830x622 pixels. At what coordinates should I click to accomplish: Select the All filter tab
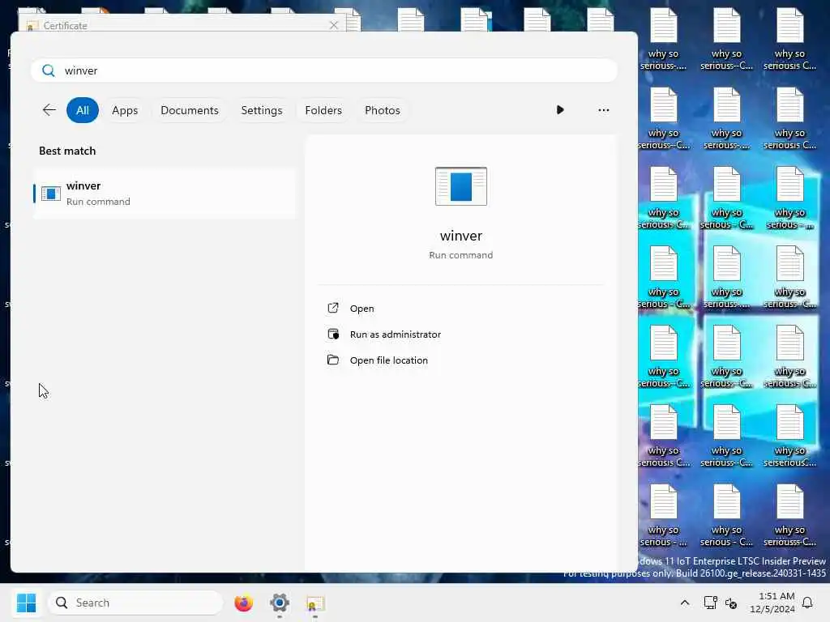[83, 110]
